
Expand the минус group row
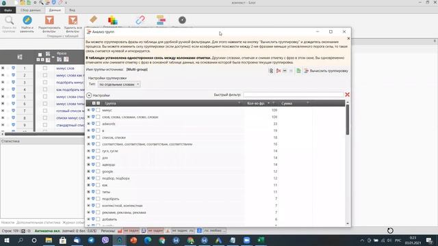tap(88, 110)
